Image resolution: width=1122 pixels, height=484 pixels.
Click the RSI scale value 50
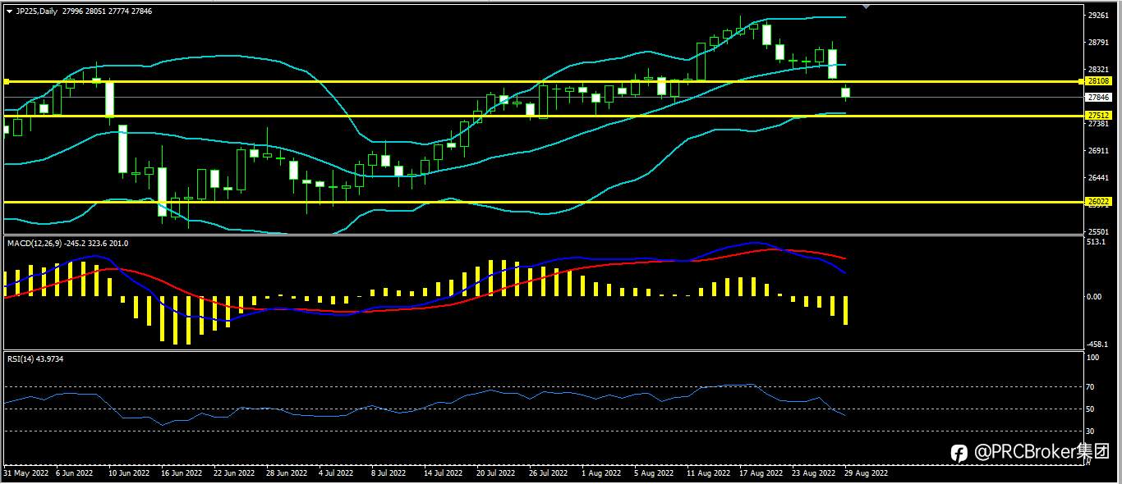pos(1092,409)
